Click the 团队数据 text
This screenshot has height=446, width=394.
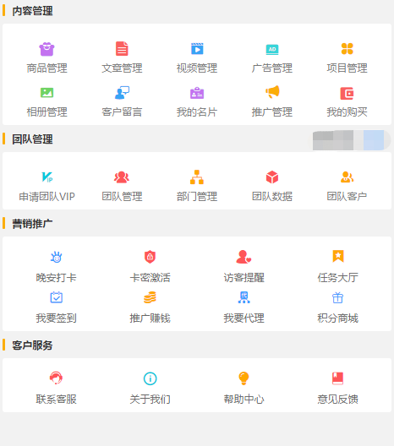(272, 197)
